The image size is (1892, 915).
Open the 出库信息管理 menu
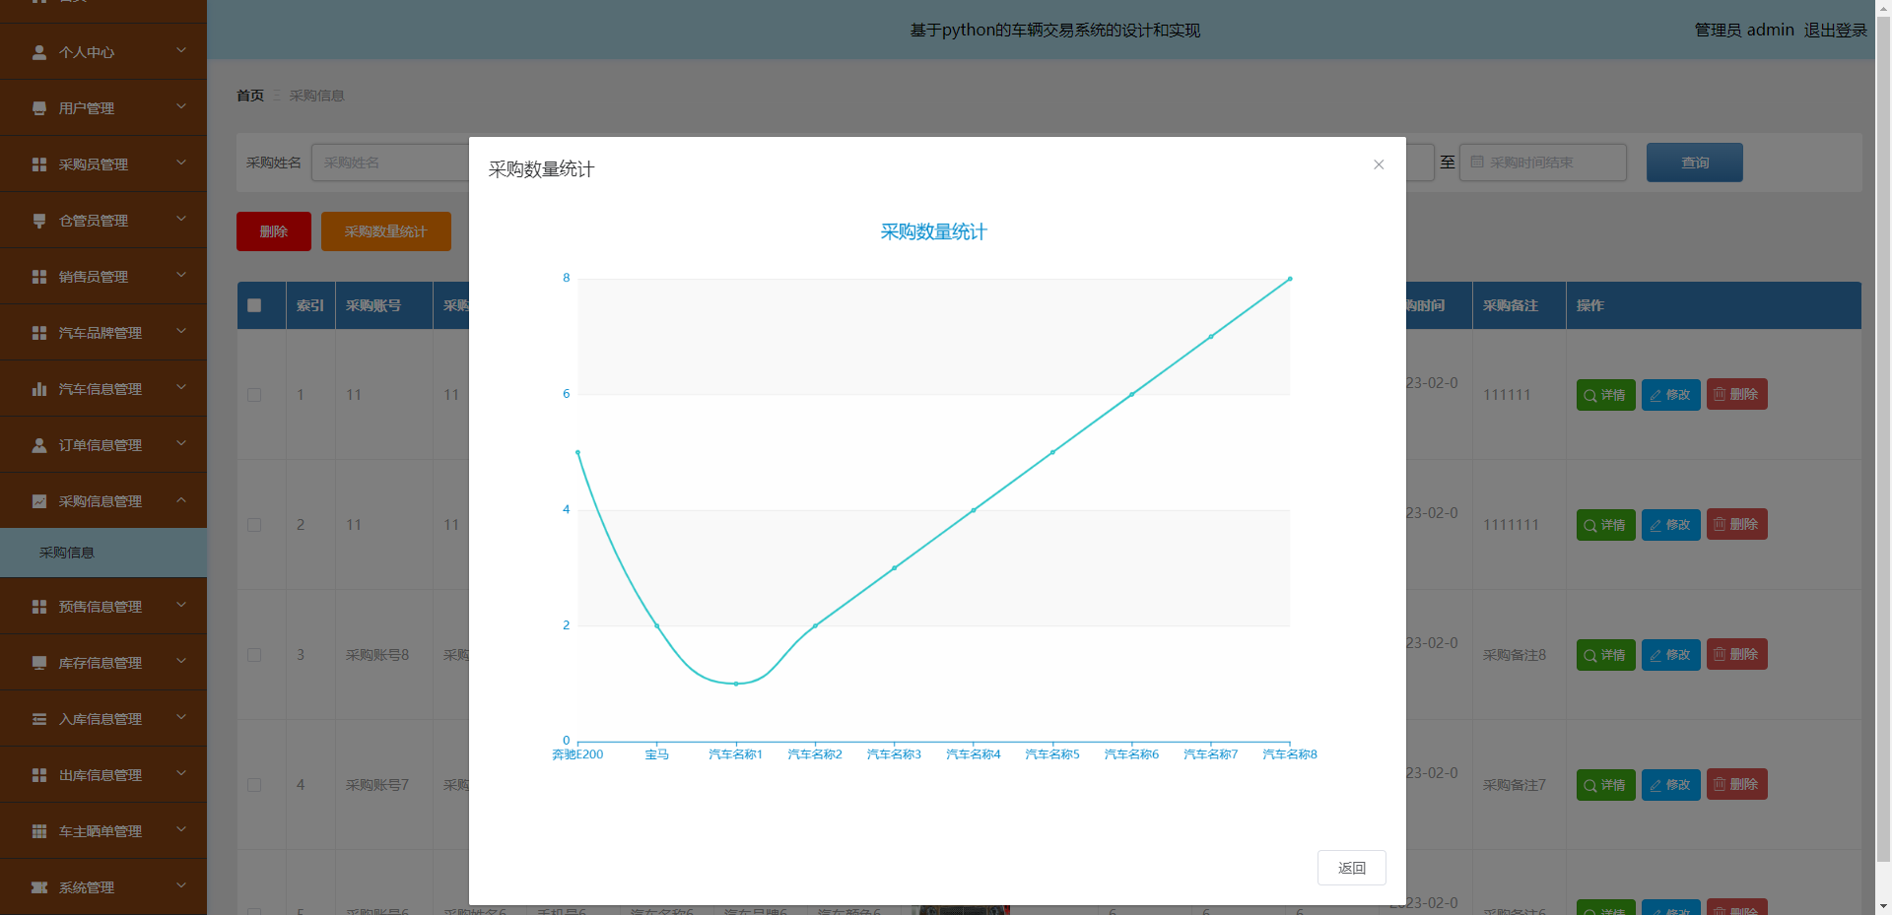pyautogui.click(x=103, y=775)
